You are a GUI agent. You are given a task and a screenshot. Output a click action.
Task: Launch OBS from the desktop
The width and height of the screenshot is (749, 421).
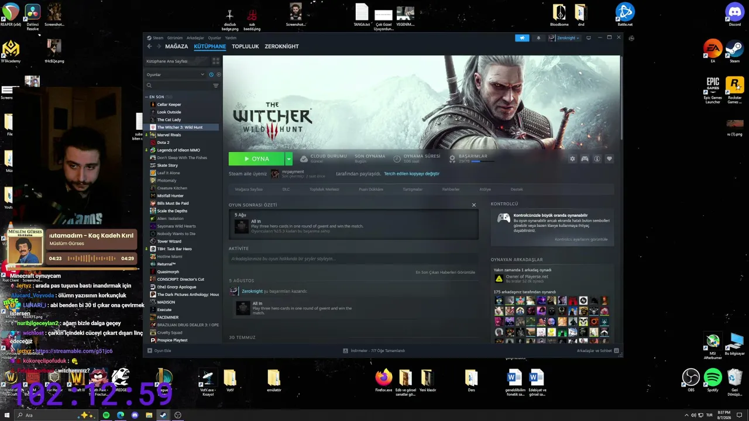point(691,380)
